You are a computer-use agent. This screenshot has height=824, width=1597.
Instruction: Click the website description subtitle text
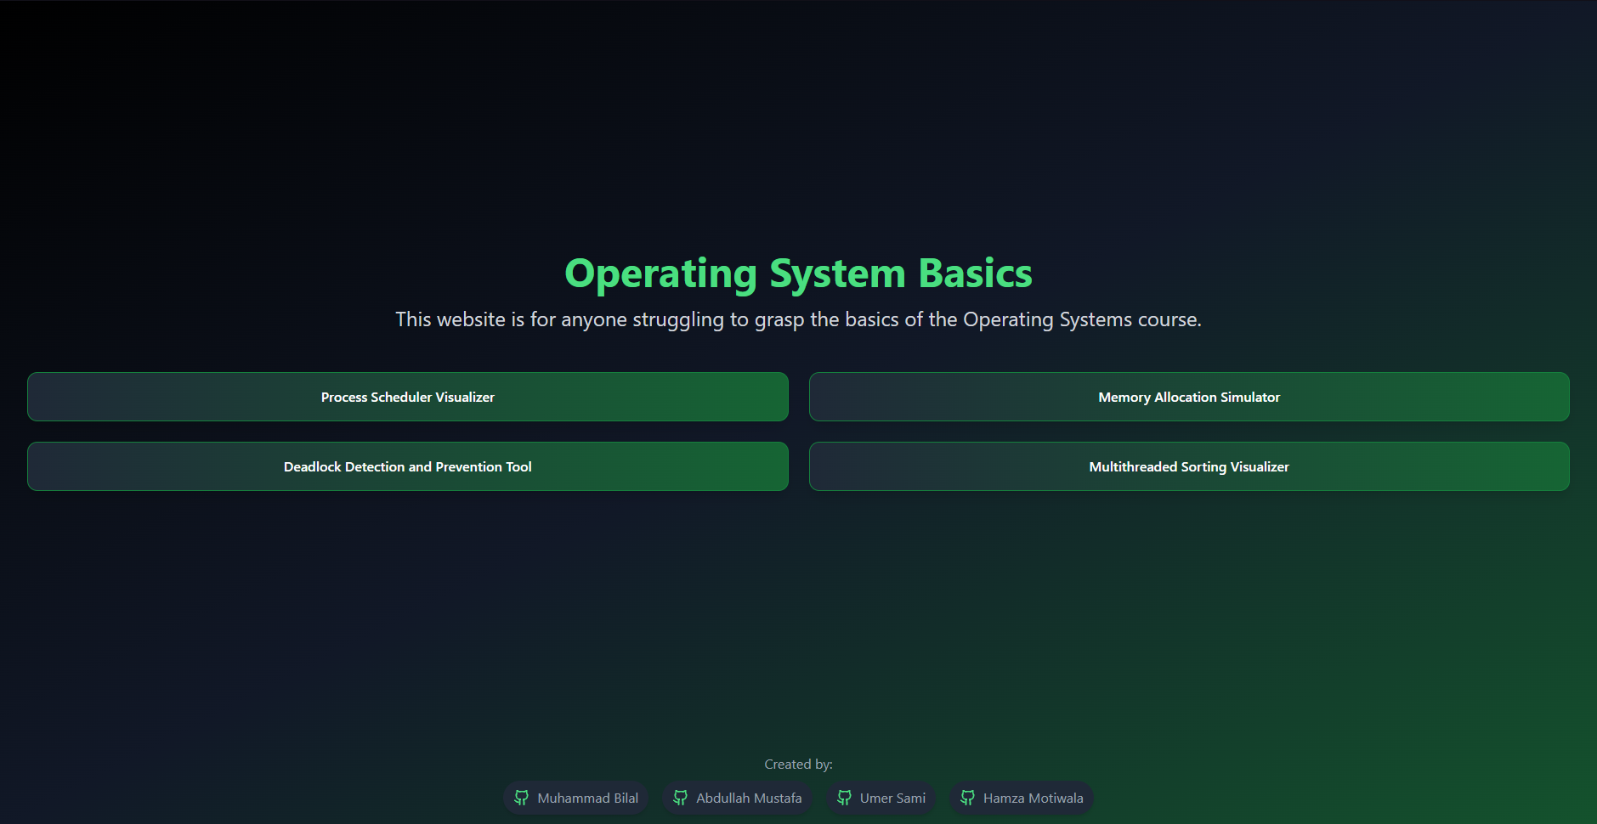tap(798, 319)
